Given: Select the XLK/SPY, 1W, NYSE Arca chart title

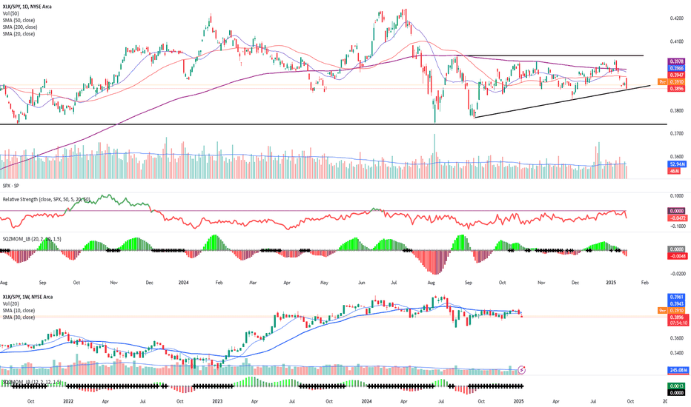Looking at the screenshot, I should click(27, 297).
